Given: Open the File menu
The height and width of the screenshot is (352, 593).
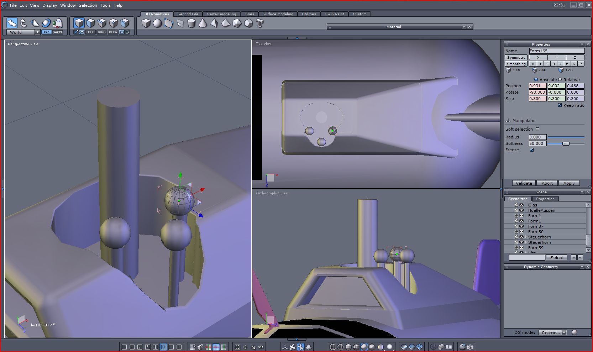Looking at the screenshot, I should pyautogui.click(x=13, y=5).
